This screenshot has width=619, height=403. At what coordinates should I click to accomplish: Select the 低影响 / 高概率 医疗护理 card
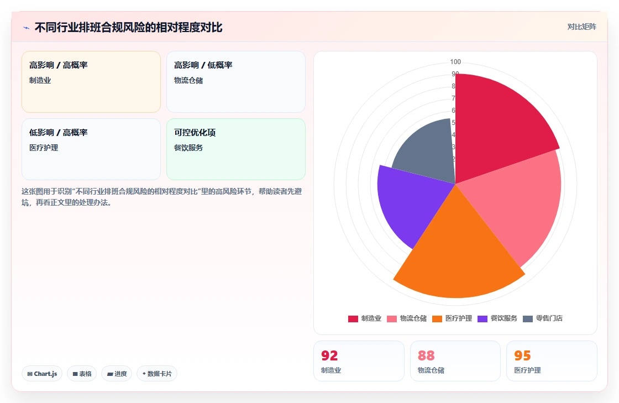click(91, 149)
